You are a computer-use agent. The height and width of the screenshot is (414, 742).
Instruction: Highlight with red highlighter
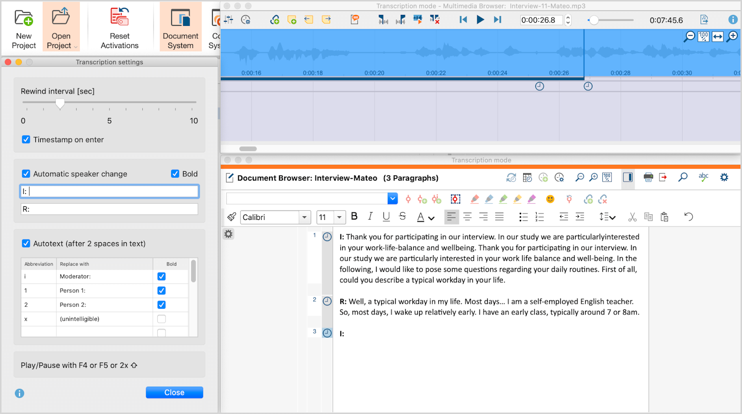(x=474, y=199)
